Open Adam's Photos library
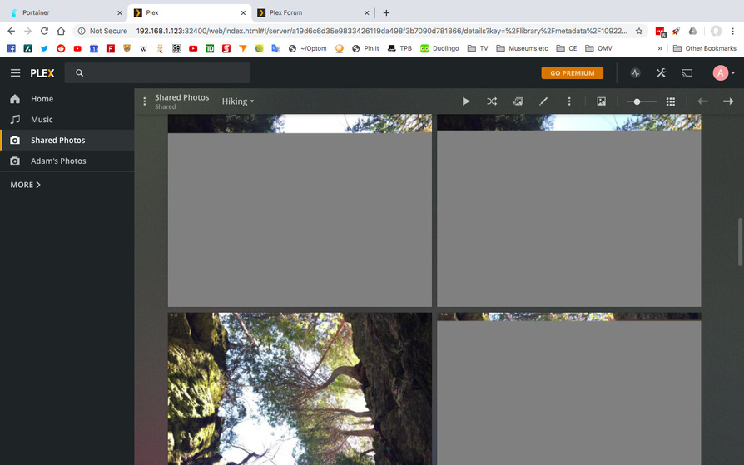The image size is (744, 465). (x=67, y=161)
